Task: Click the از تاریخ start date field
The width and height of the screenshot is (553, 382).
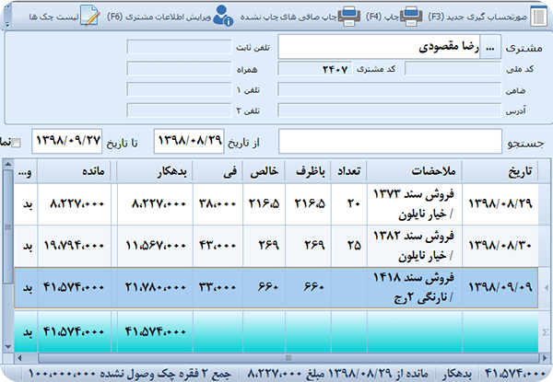Action: pyautogui.click(x=188, y=142)
